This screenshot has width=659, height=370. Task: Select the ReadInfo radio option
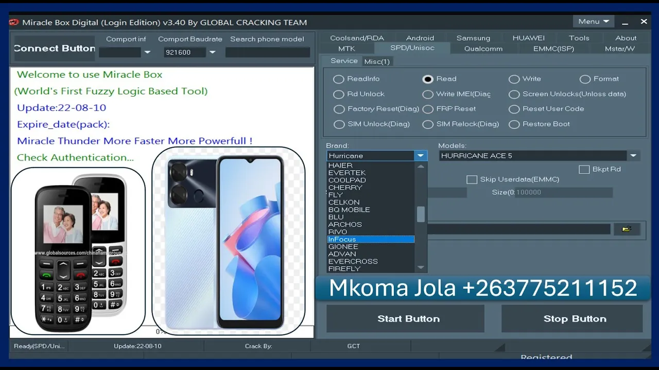click(338, 79)
